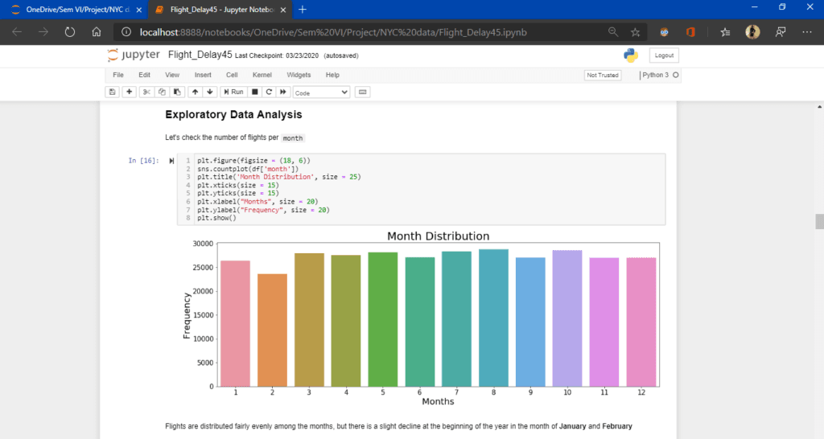Click inside the code cell In [16]
Image resolution: width=824 pixels, height=439 pixels.
point(430,189)
